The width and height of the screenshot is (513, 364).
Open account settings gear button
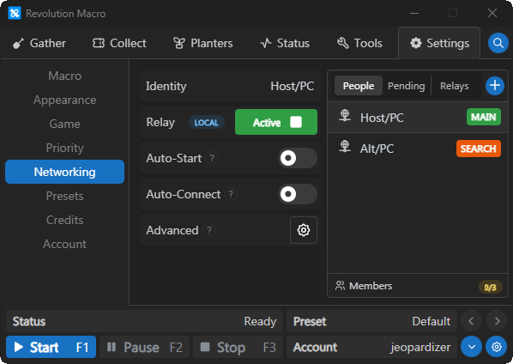click(497, 347)
